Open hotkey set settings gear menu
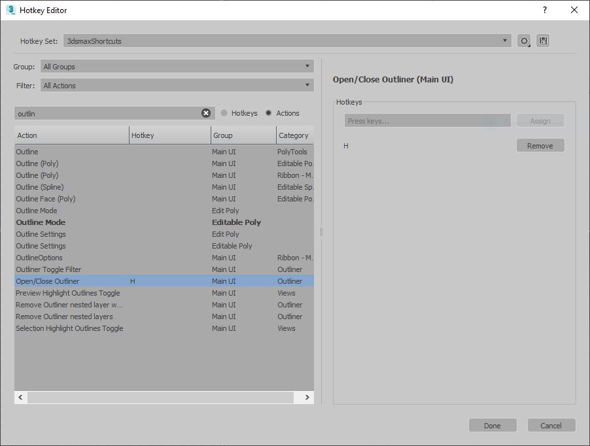The width and height of the screenshot is (590, 446). [x=524, y=41]
